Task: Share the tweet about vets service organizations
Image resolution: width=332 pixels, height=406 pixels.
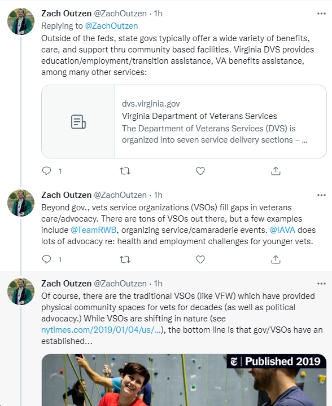Action: (x=276, y=259)
